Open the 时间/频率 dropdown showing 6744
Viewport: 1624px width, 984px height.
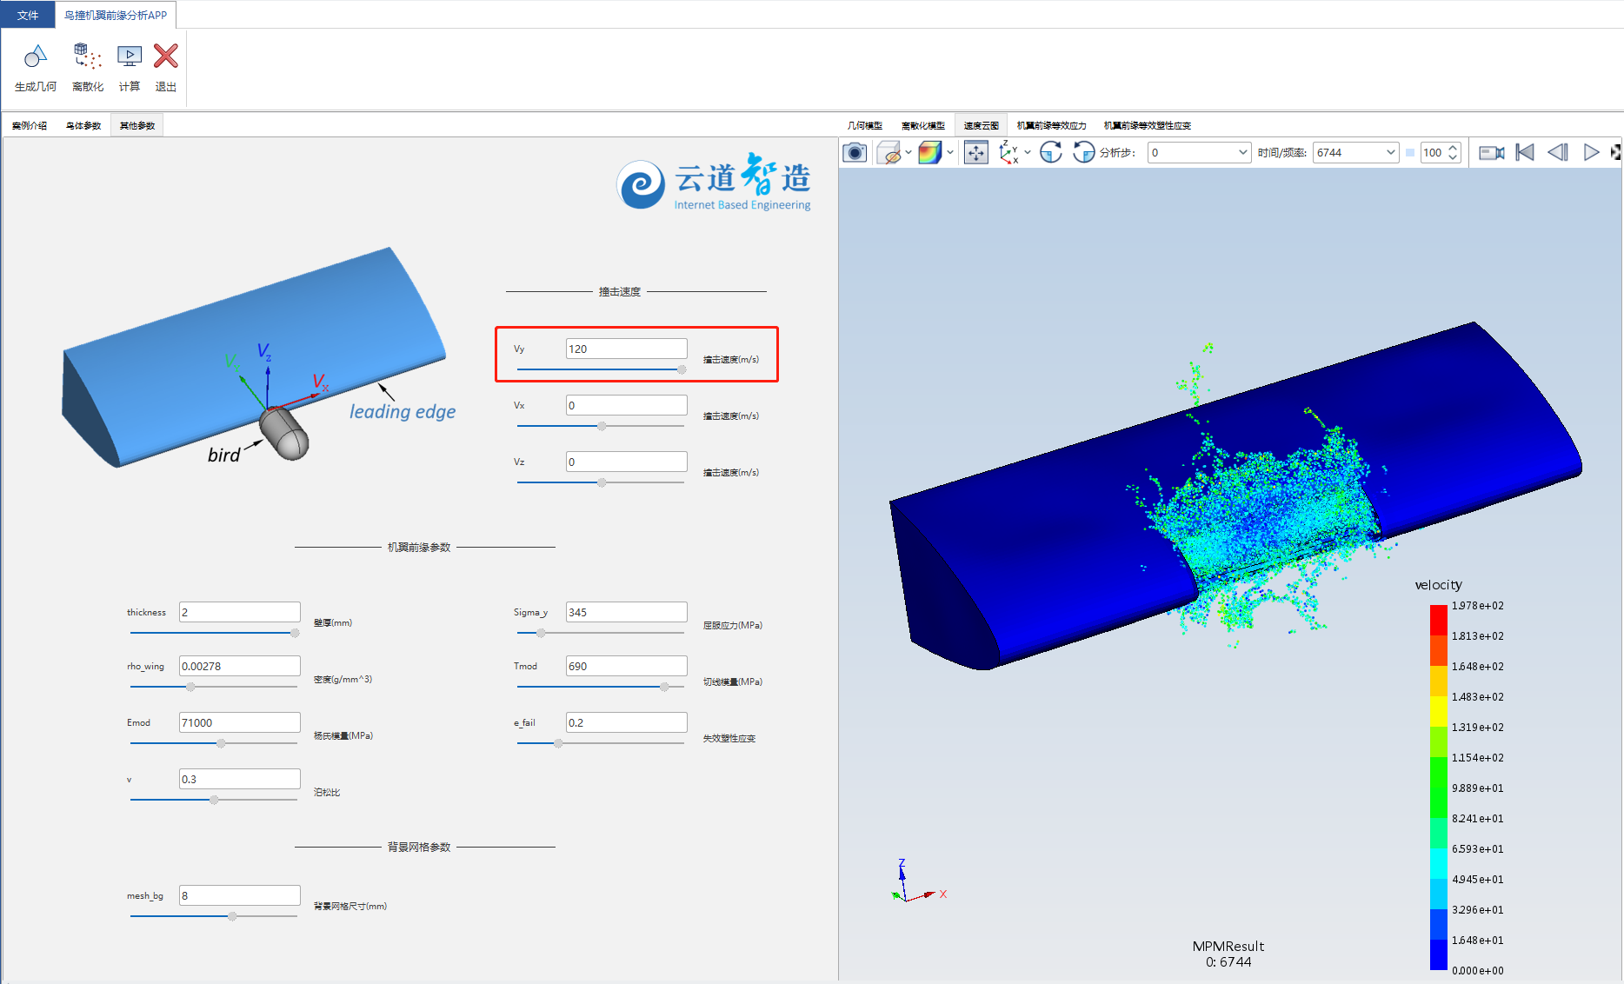pos(1355,153)
